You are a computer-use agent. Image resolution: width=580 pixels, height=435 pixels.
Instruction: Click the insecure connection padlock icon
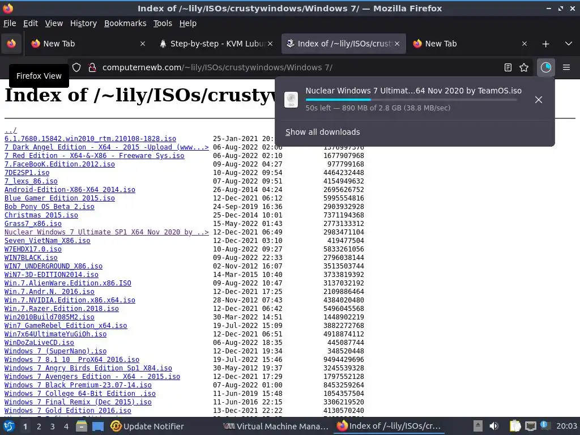click(92, 67)
